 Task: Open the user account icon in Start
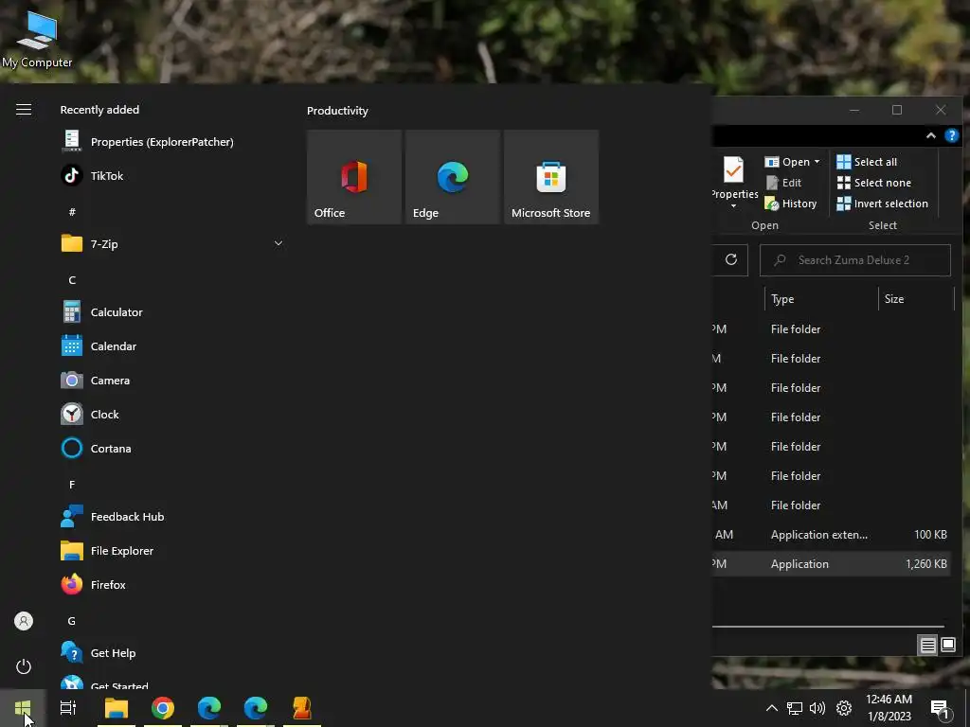click(x=24, y=621)
